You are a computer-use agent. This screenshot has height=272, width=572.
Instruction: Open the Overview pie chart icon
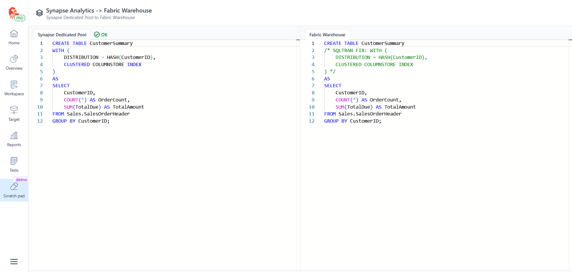pyautogui.click(x=14, y=59)
